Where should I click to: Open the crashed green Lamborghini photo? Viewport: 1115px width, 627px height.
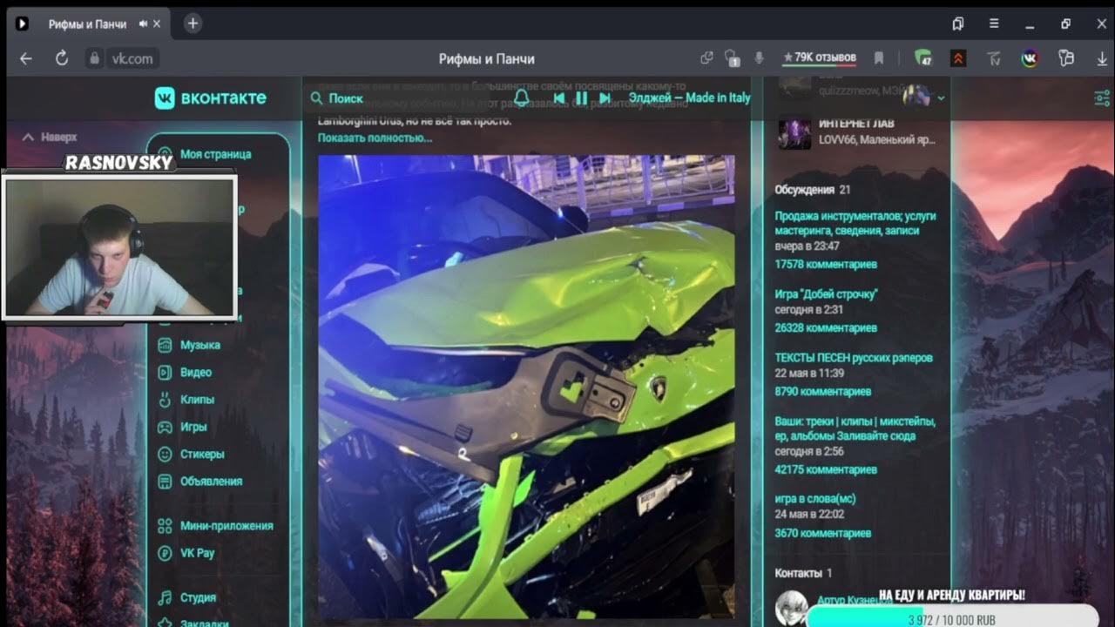pos(526,387)
